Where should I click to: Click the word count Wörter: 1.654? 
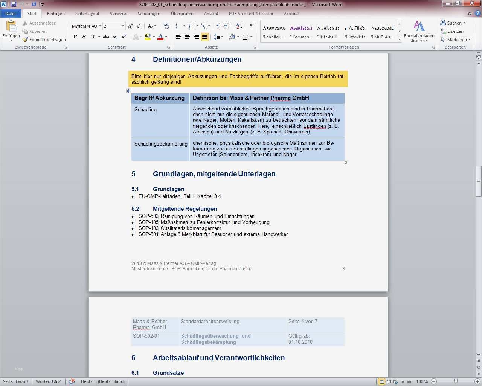point(49,381)
